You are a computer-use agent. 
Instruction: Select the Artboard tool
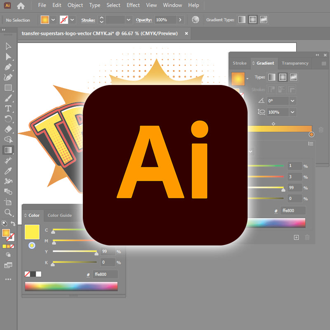[x=8, y=202]
